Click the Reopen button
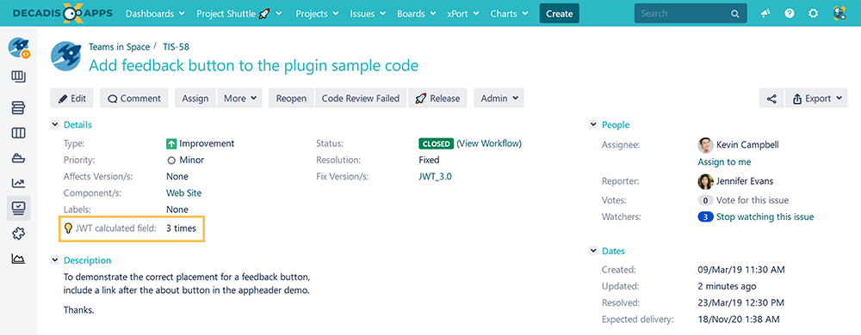Viewport: 861px width, 335px height. pyautogui.click(x=291, y=99)
